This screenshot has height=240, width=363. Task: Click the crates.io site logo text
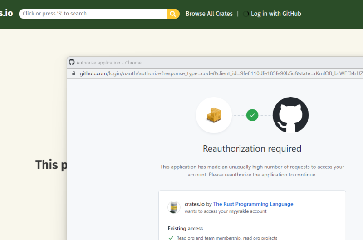point(6,13)
